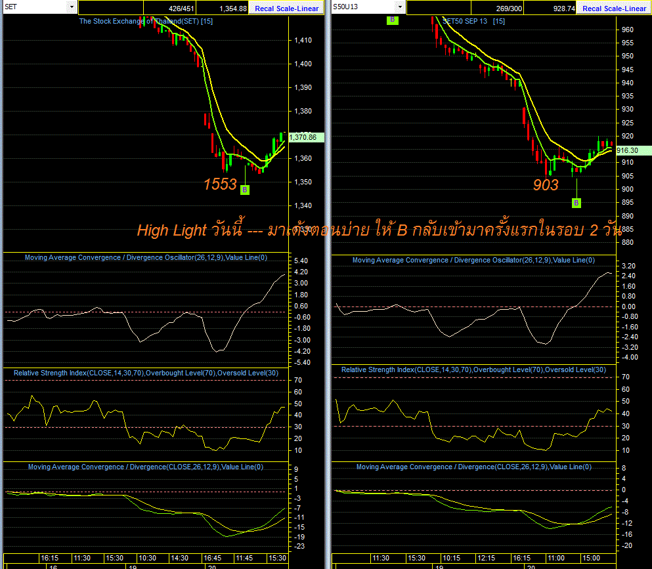Viewport: 652px width, 569px height.
Task: Select the MACD Oscillator title in the S50U13 chart
Action: coord(473,260)
